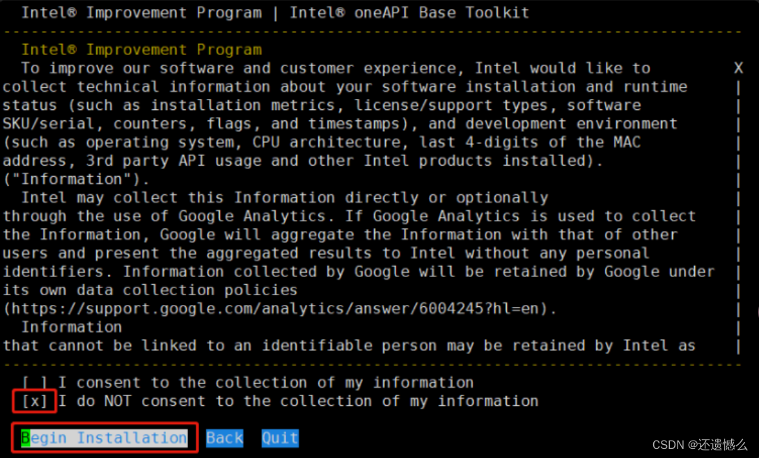Click the line 'its own data collection policies'
Viewport: 759px width, 458px height.
point(150,290)
